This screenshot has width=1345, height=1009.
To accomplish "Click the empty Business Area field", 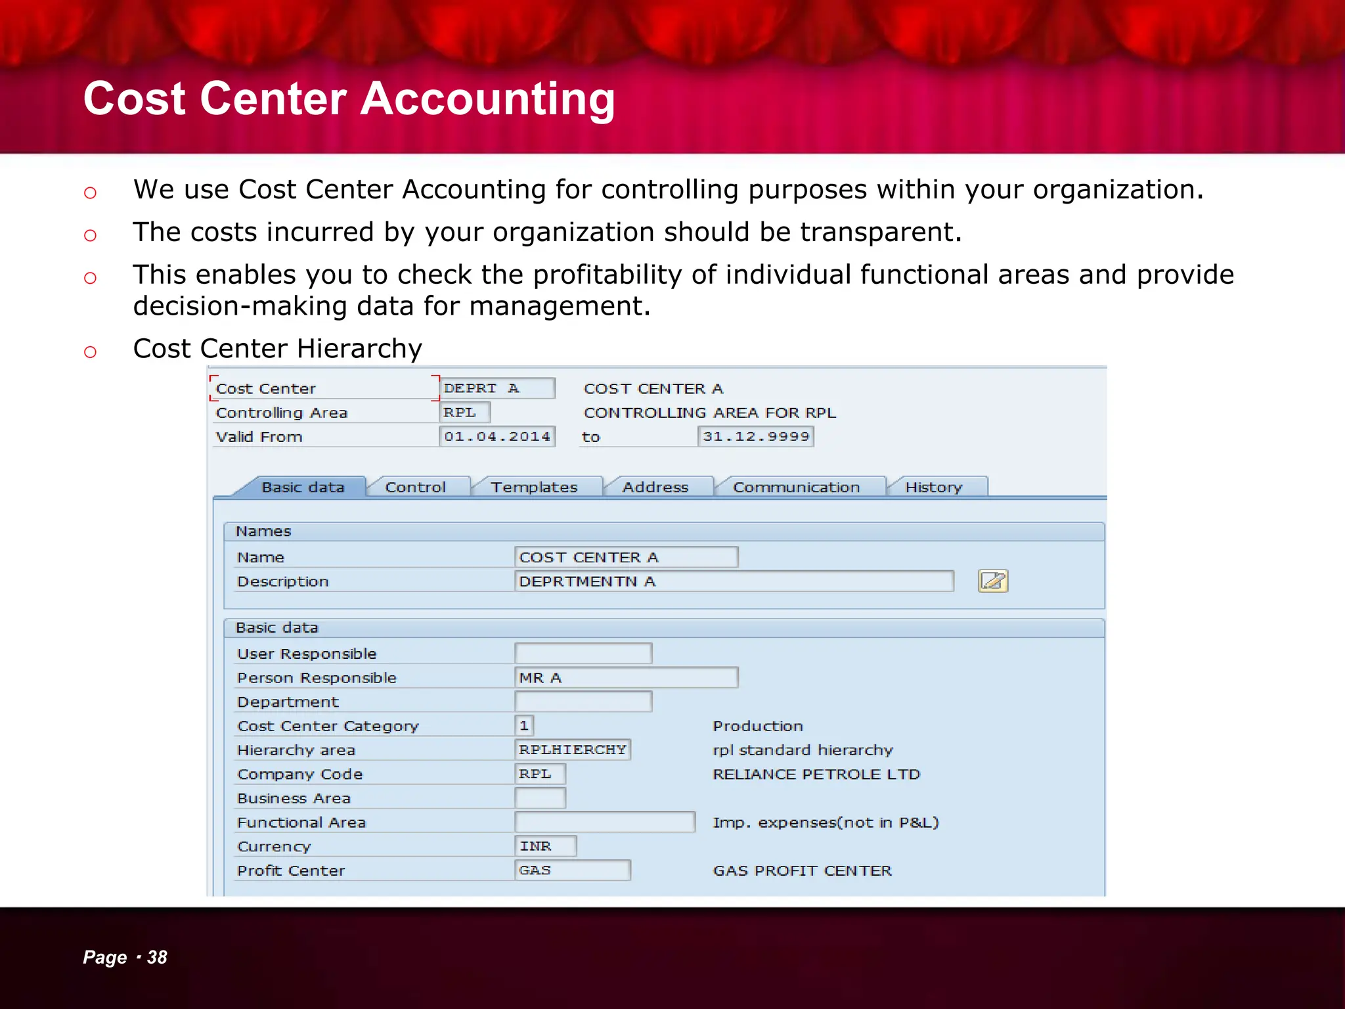I will [x=540, y=798].
